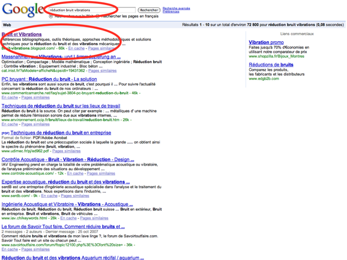The width and height of the screenshot is (347, 260).
Task: Click the results count text '72 800'
Action: pyautogui.click(x=253, y=25)
